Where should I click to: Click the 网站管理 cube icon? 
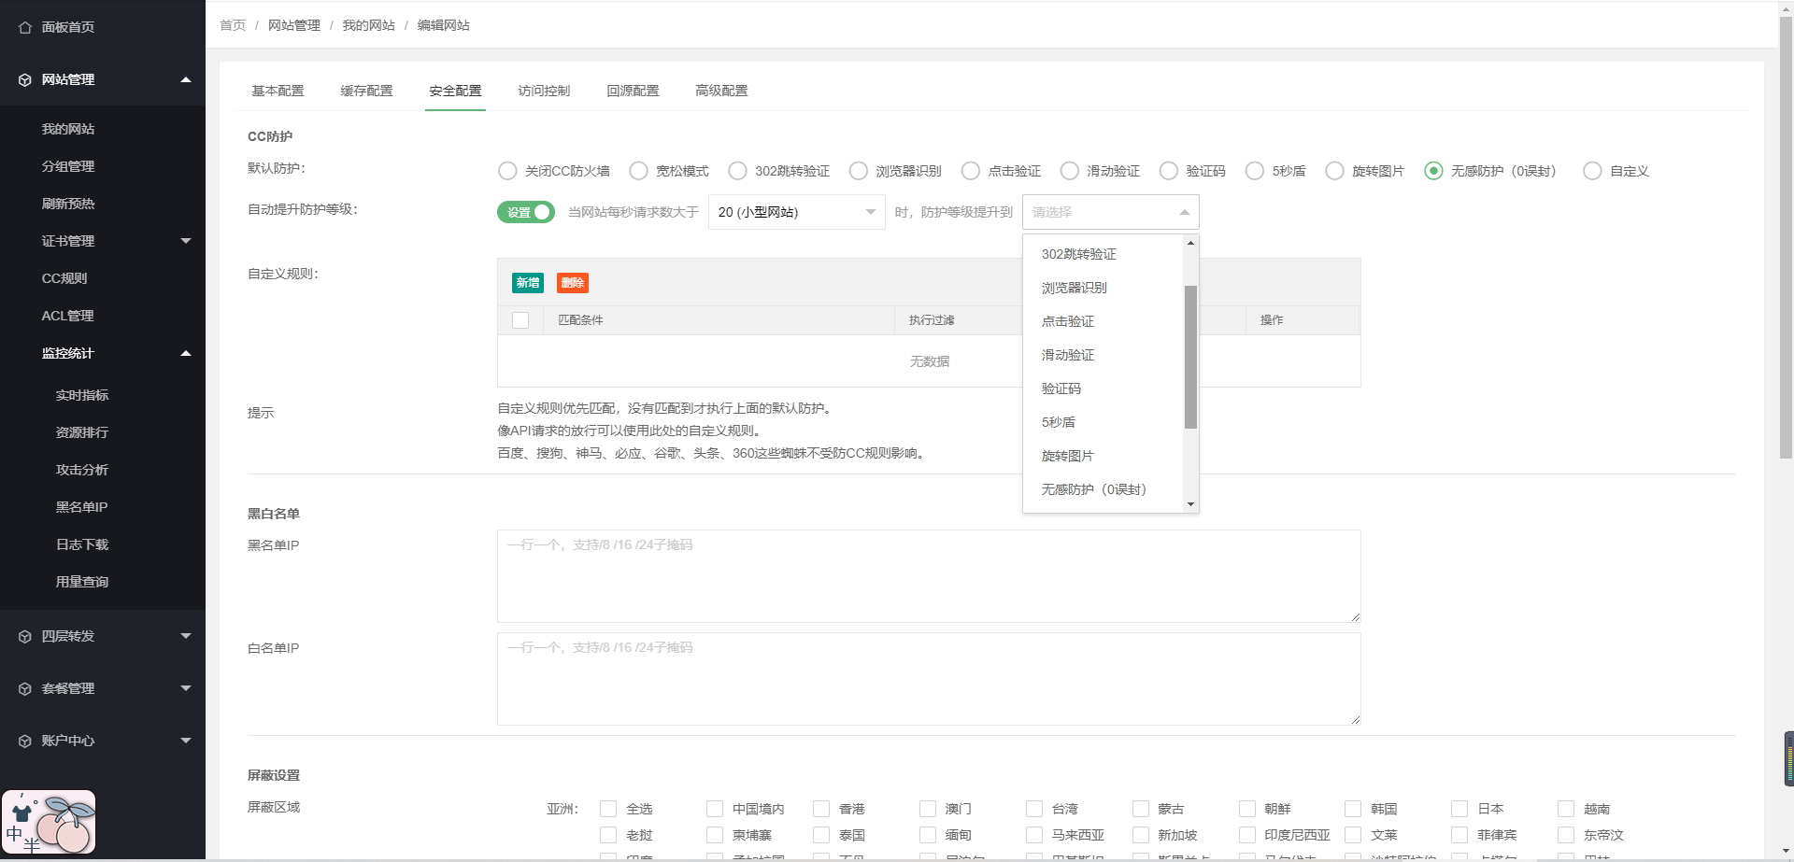point(25,79)
